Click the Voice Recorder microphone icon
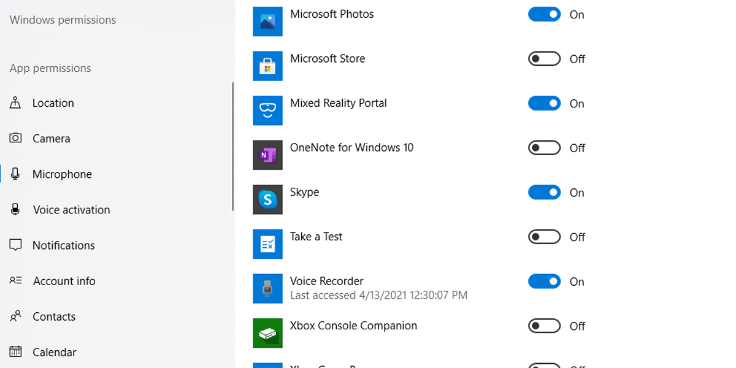Screen dimensions: 736x368 (x=267, y=288)
